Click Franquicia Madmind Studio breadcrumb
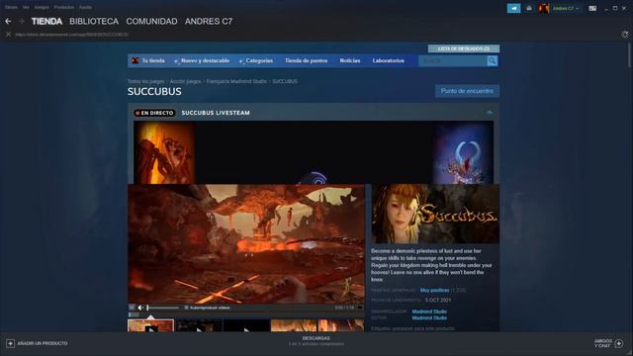The height and width of the screenshot is (356, 633). tap(236, 81)
